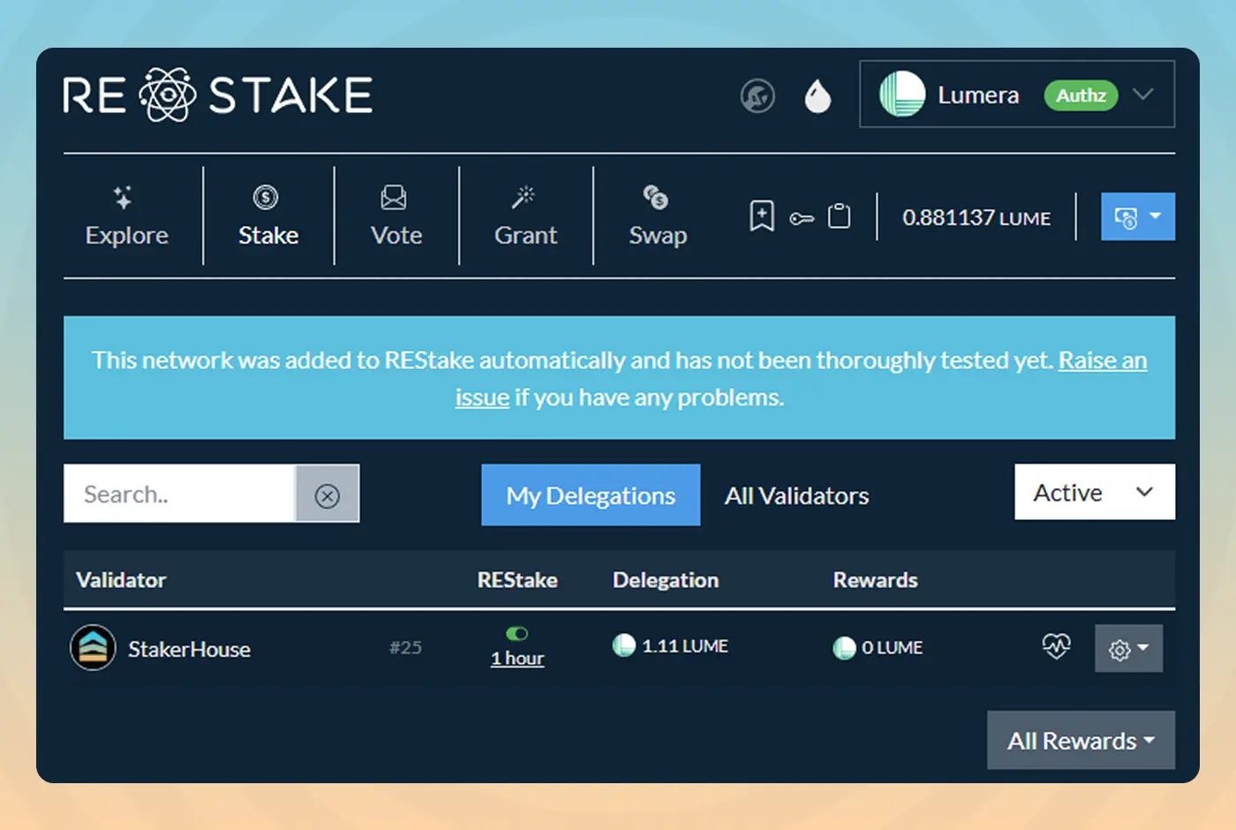Click the water droplet theme icon
This screenshot has height=830, width=1236.
point(818,95)
